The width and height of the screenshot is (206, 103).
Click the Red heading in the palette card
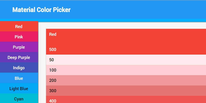pos(53,34)
